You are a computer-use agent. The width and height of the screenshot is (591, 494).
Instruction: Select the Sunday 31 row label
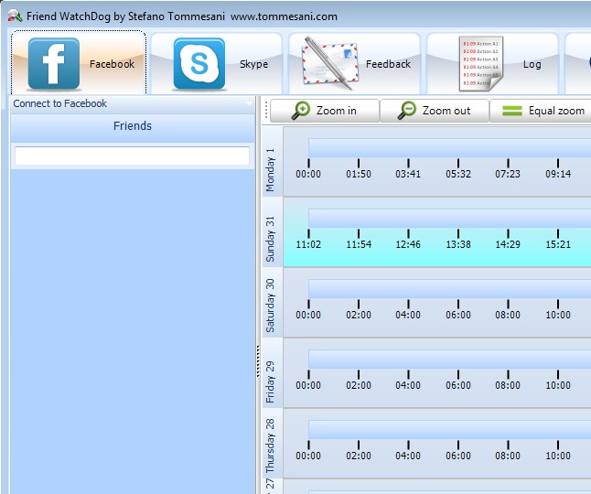pyautogui.click(x=271, y=239)
